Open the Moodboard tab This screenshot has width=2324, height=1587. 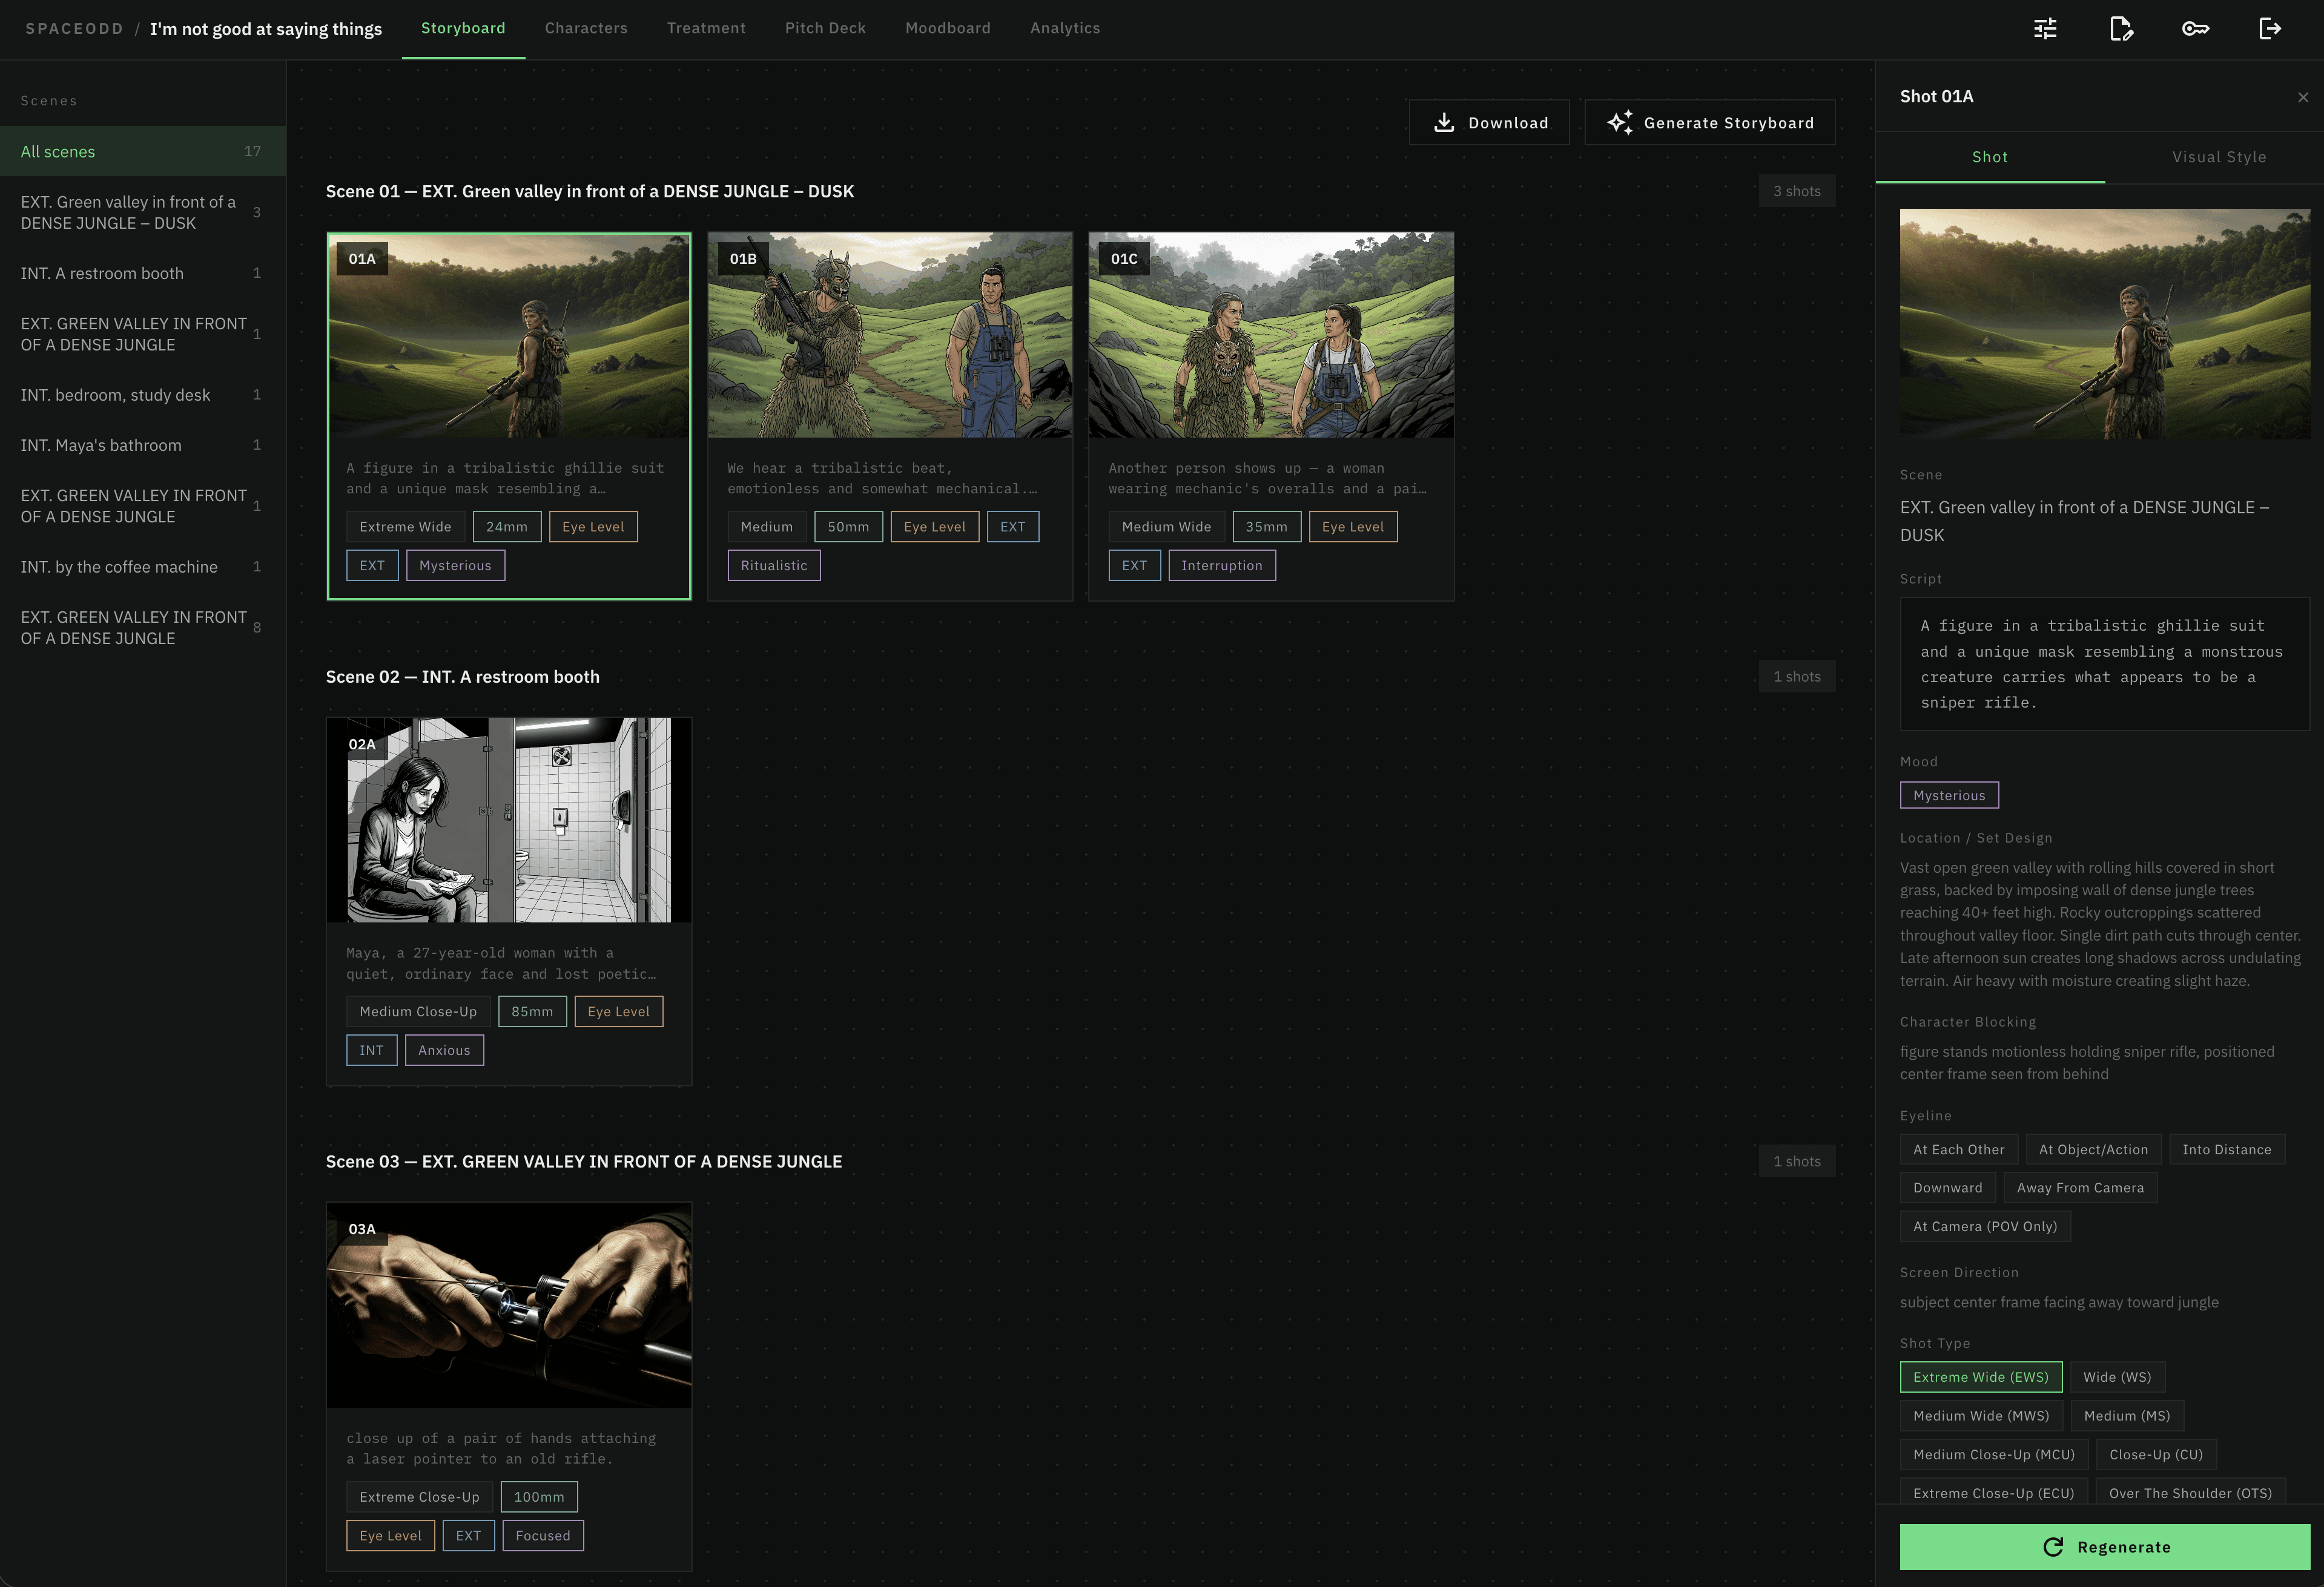(947, 28)
